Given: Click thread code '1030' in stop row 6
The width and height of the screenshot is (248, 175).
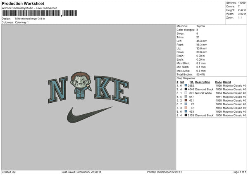Looking at the screenshot, I should pos(219,104).
